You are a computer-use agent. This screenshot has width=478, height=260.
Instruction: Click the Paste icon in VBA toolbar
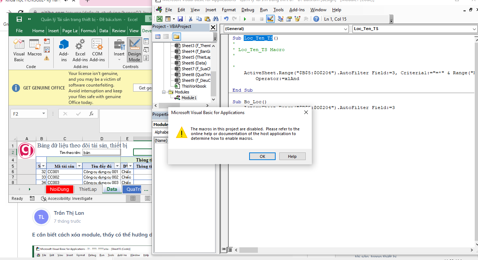(x=207, y=19)
